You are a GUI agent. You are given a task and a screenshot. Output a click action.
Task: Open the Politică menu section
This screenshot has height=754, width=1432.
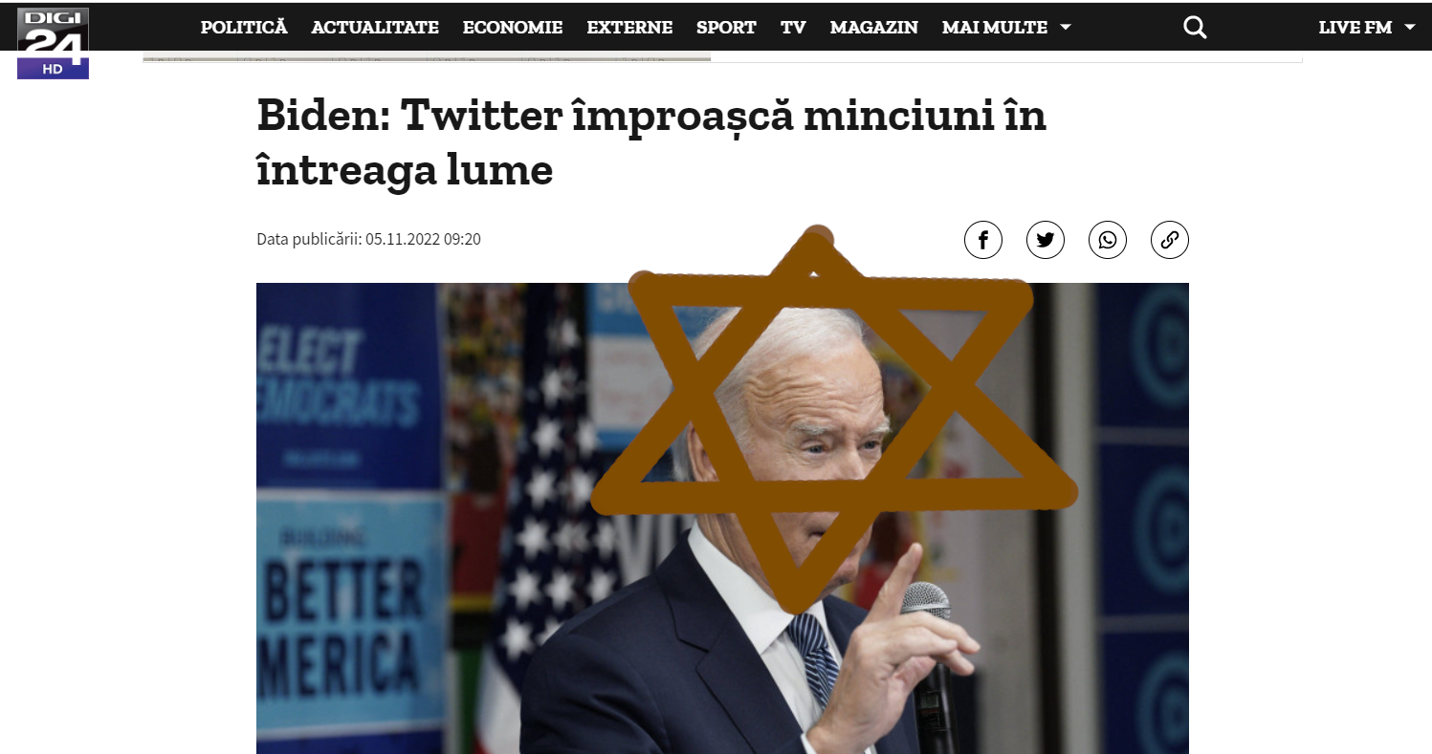point(244,28)
